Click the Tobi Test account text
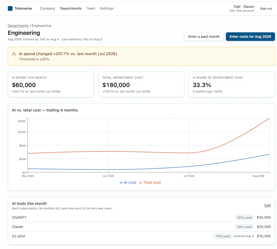This screenshot has width=277, height=249. click(242, 11)
